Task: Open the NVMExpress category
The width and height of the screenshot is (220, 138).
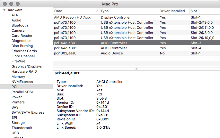Action: [x=22, y=82]
